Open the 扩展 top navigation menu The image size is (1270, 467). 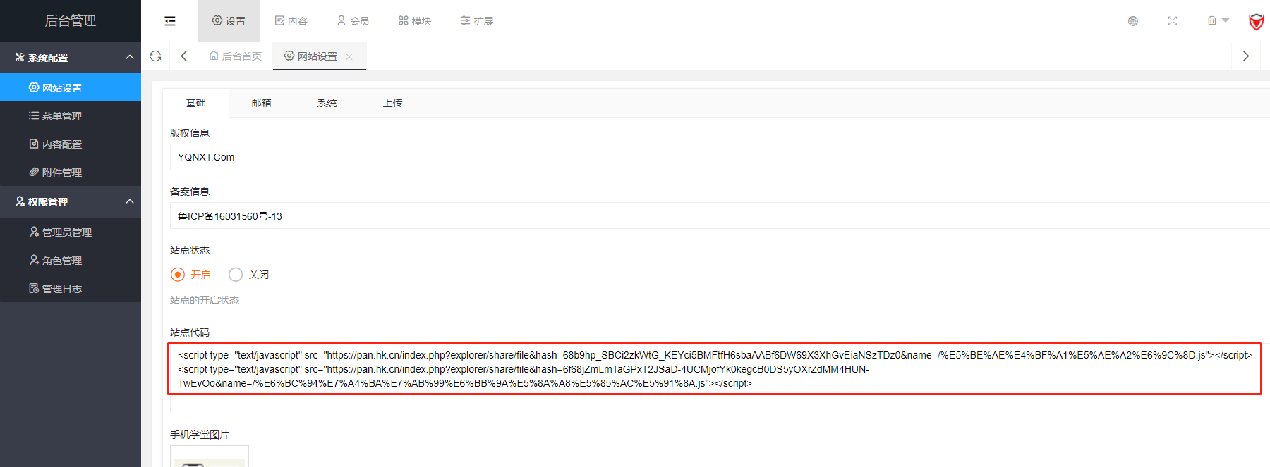click(x=477, y=21)
